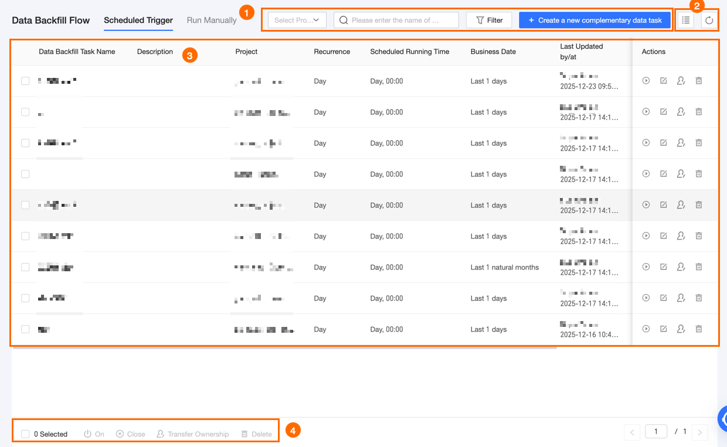
Task: Check the row updated 2025-12-16
Action: click(25, 329)
